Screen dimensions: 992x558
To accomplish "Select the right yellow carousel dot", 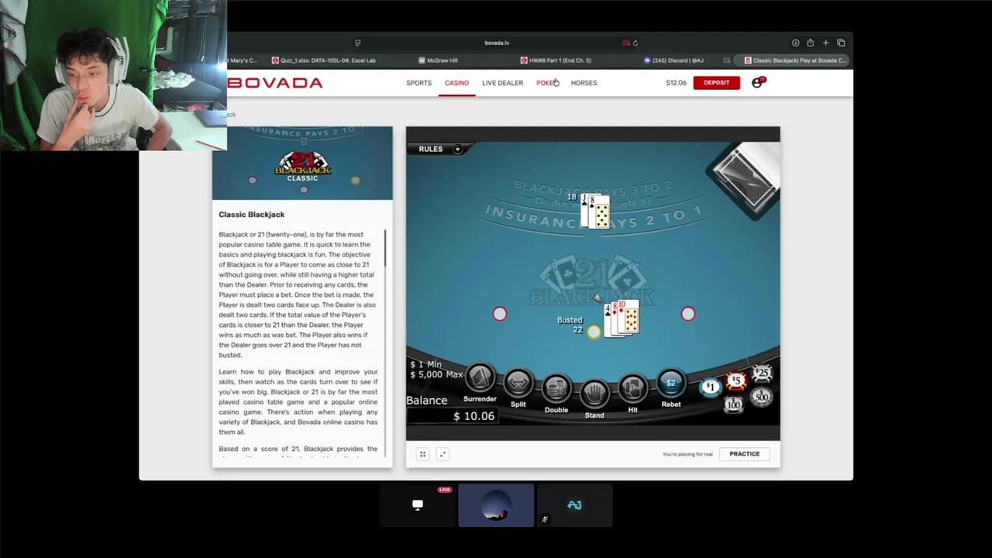I will [355, 181].
